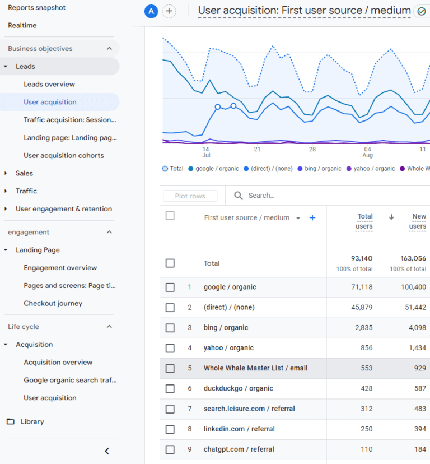Click the checkmark badge beside the report title
430x464 pixels.
422,11
